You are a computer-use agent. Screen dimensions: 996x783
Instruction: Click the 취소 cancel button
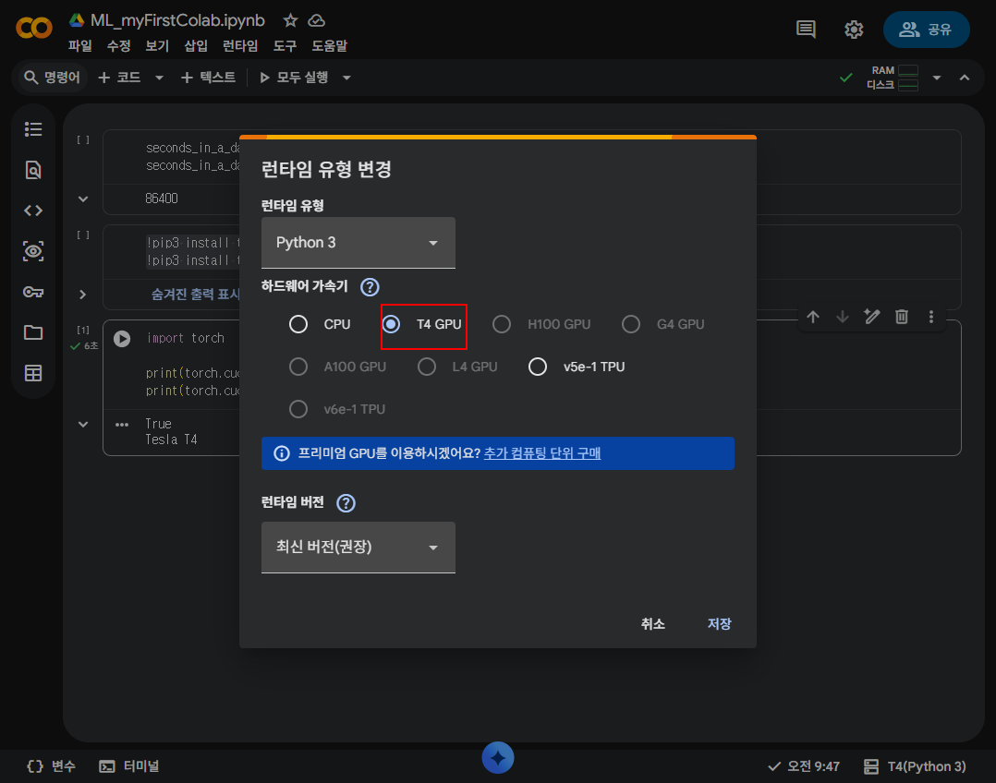point(652,623)
